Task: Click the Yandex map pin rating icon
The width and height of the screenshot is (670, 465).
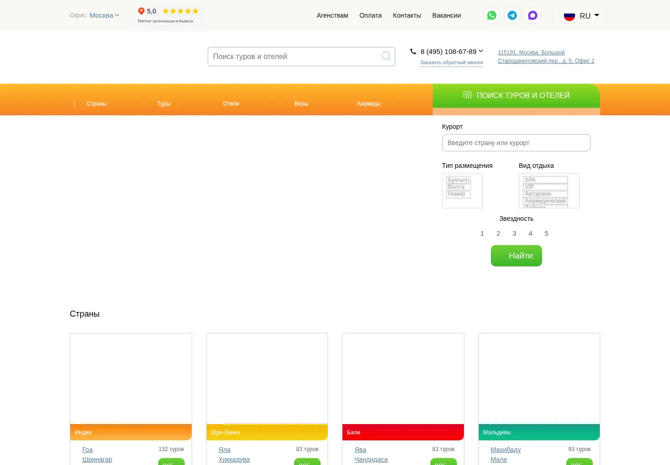Action: click(x=141, y=11)
